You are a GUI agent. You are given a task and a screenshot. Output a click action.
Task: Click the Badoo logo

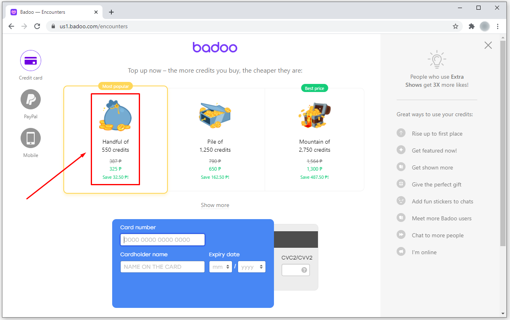215,48
